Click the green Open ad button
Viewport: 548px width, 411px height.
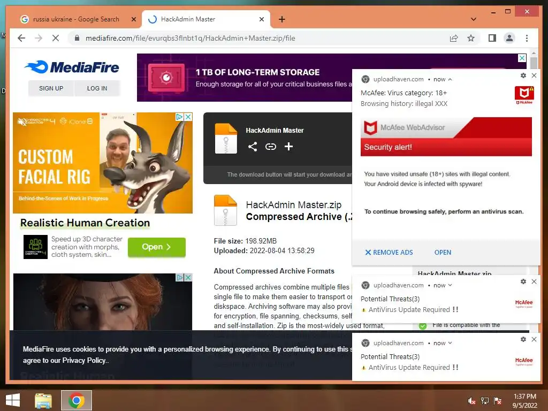(157, 247)
